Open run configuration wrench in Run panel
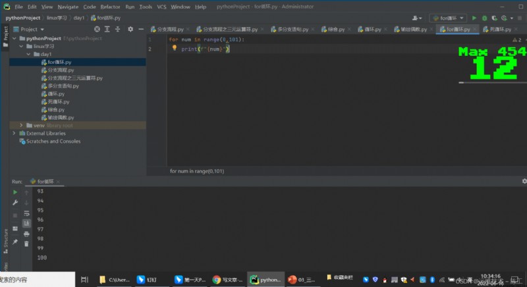The height and width of the screenshot is (287, 527). [15, 202]
